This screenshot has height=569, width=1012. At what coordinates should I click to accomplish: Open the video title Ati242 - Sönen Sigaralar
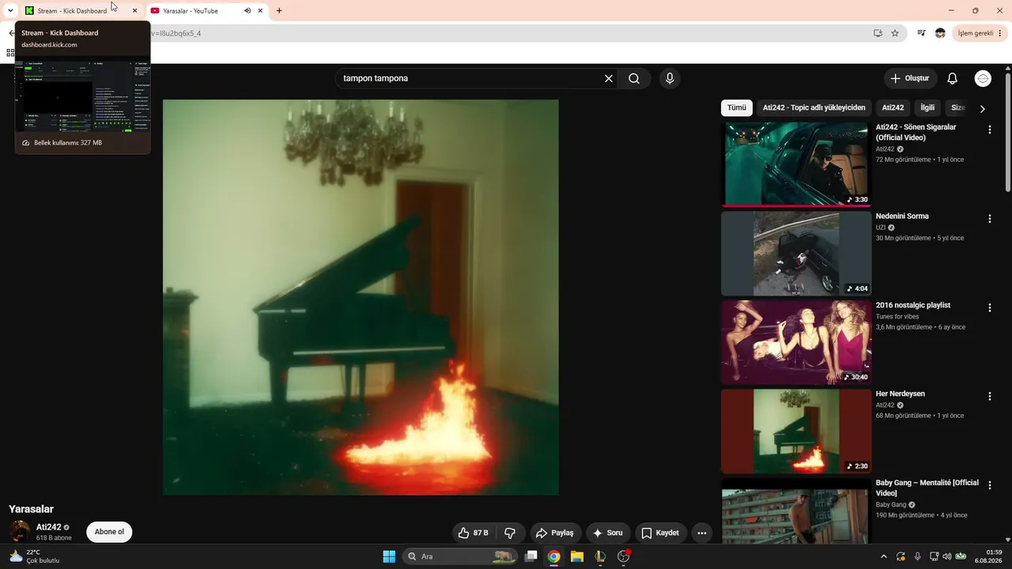pyautogui.click(x=916, y=132)
